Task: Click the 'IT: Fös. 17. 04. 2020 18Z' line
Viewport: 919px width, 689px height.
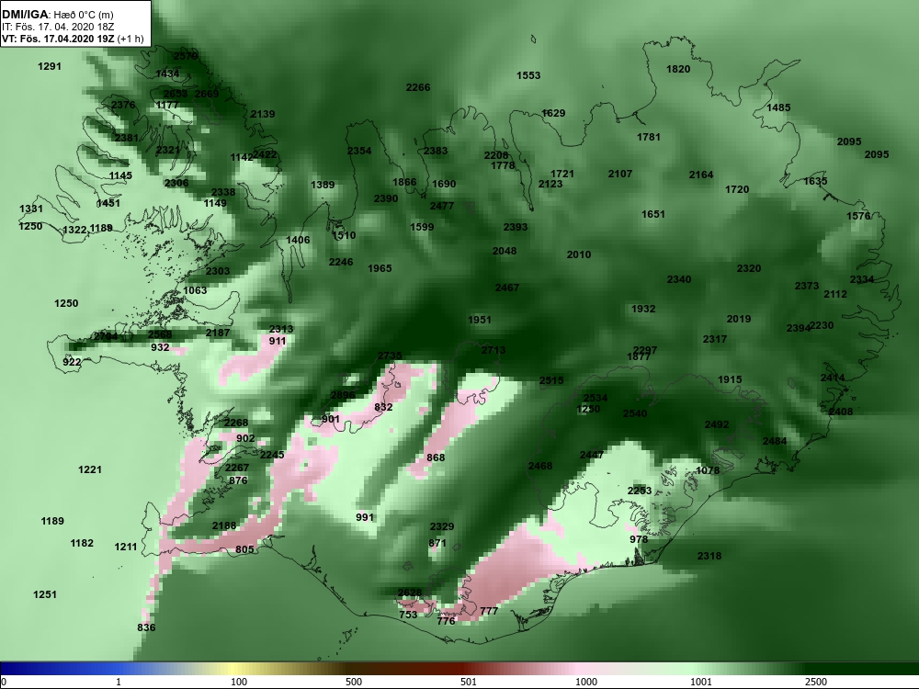Action: click(57, 27)
